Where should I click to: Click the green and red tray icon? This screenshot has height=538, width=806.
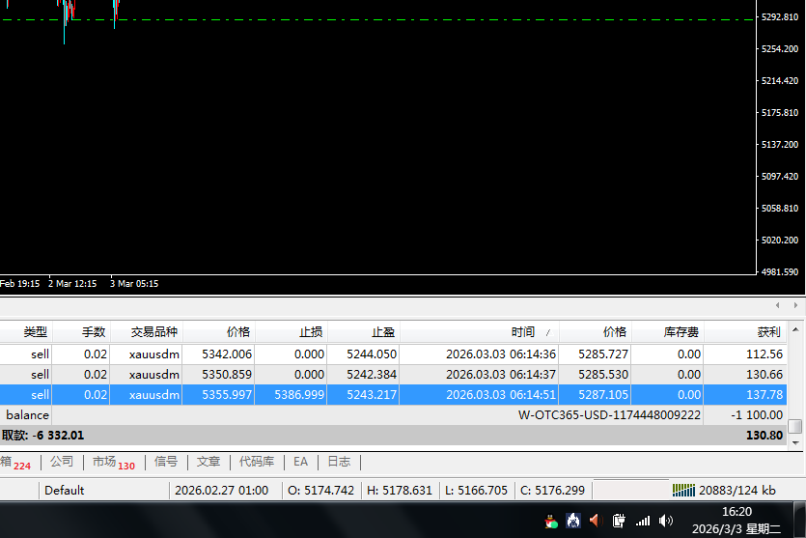coord(551,522)
